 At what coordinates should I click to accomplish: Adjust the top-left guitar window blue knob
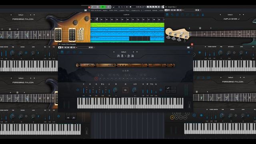click(x=12, y=53)
